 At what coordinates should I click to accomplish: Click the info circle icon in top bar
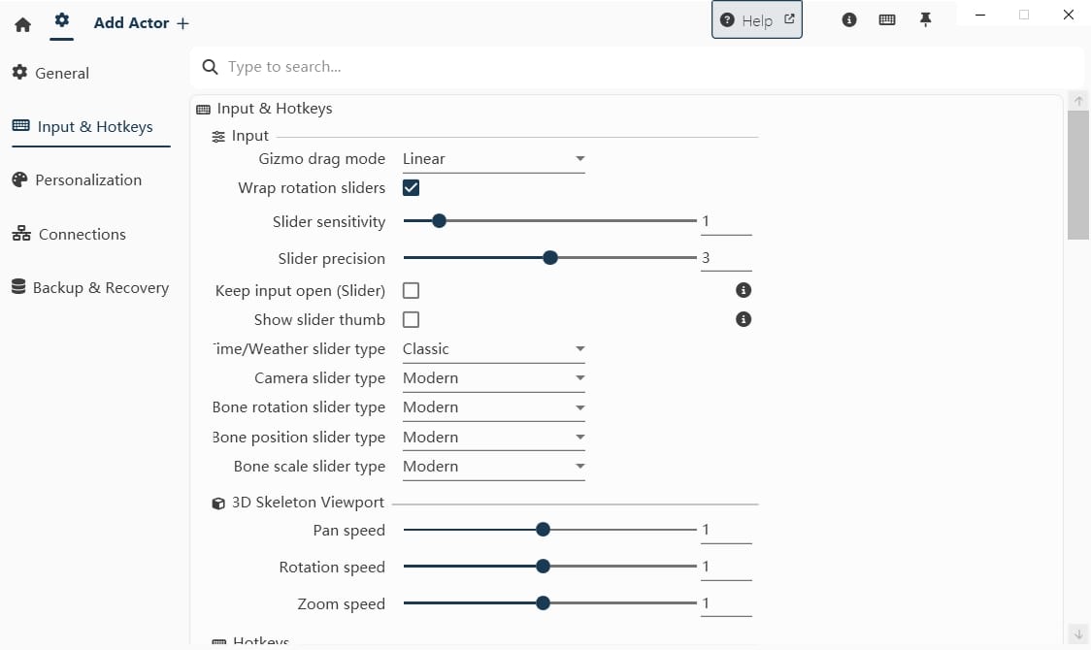[x=849, y=19]
